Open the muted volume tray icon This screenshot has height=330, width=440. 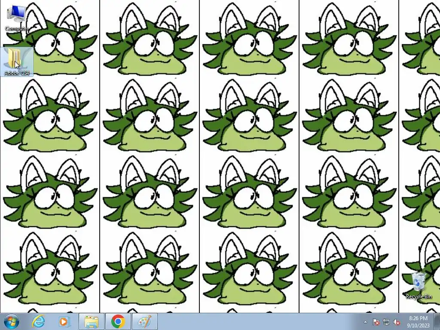(x=397, y=322)
